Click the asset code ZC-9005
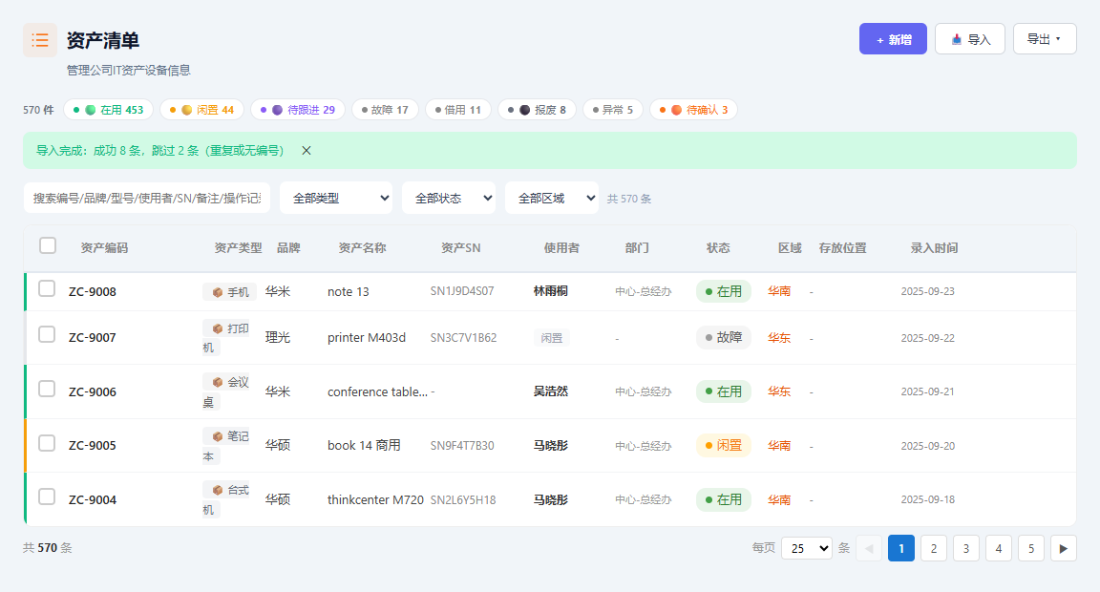1100x592 pixels. tap(93, 445)
